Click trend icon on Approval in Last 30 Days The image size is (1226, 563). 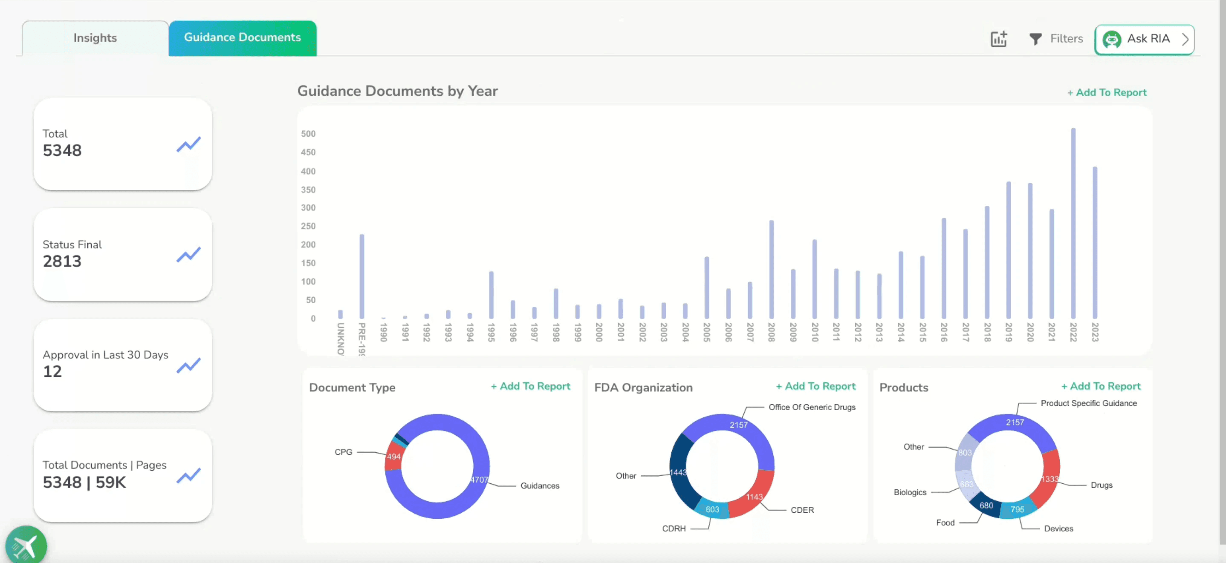[188, 365]
